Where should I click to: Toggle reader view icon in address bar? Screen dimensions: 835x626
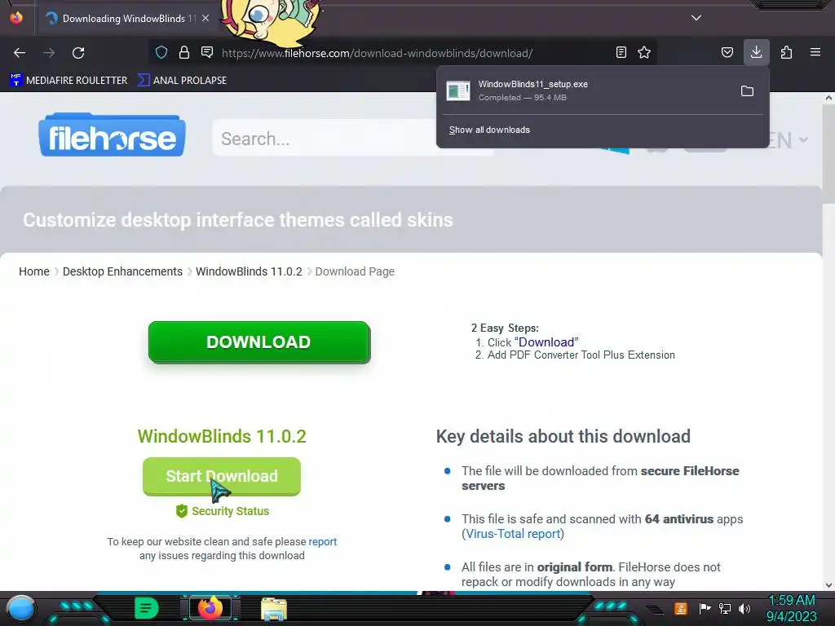621,52
